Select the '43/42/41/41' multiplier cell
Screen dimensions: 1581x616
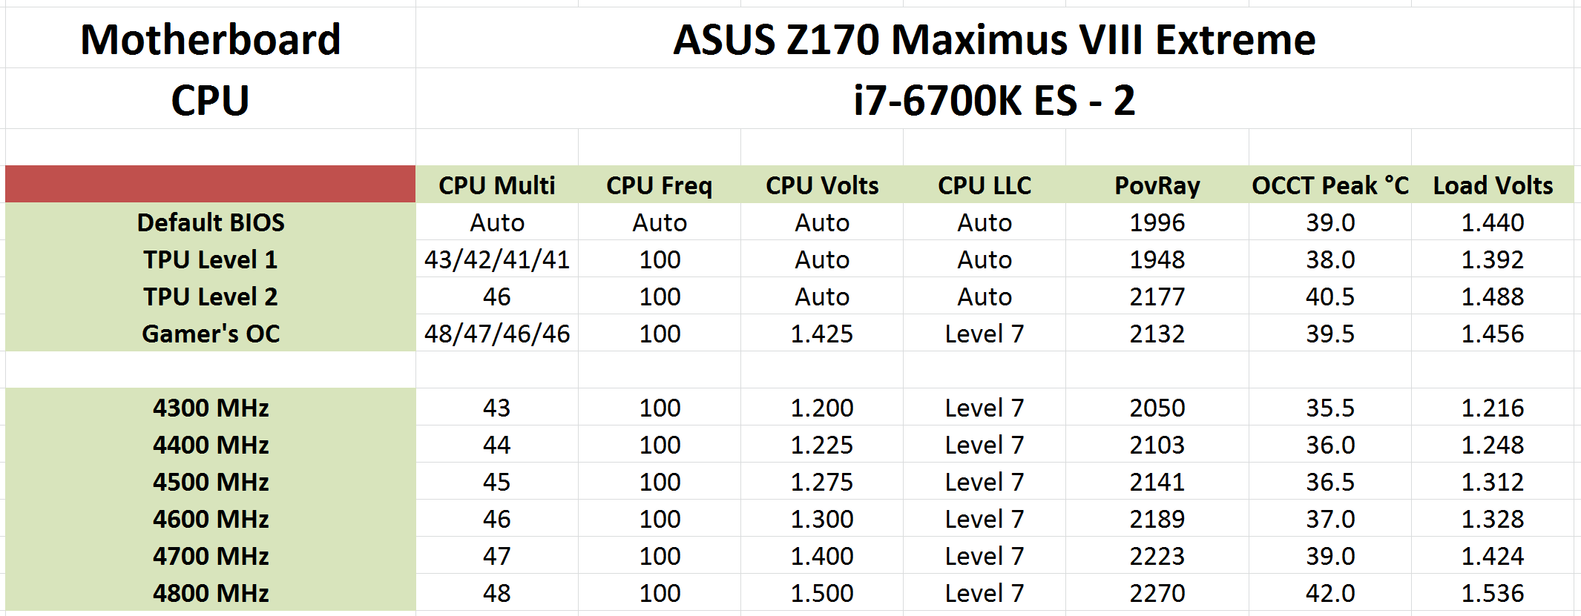[497, 259]
